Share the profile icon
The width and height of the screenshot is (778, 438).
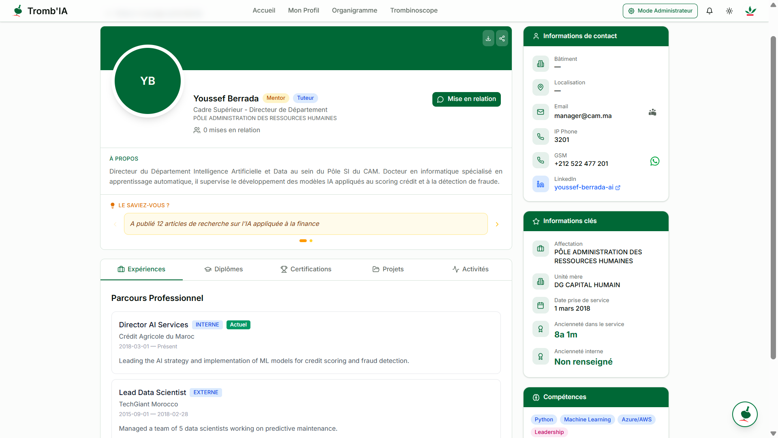tap(502, 39)
